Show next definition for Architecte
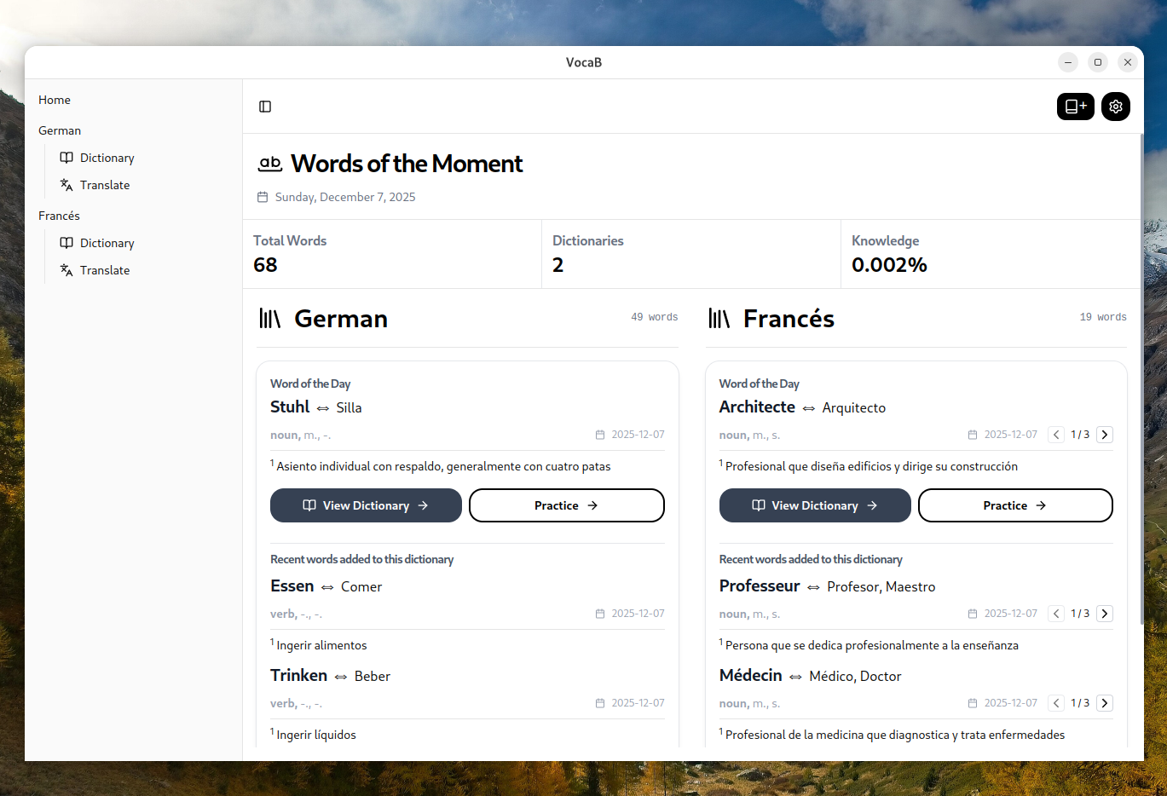The width and height of the screenshot is (1167, 796). pyautogui.click(x=1105, y=435)
